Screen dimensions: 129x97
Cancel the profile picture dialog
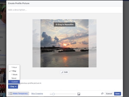[109, 94]
